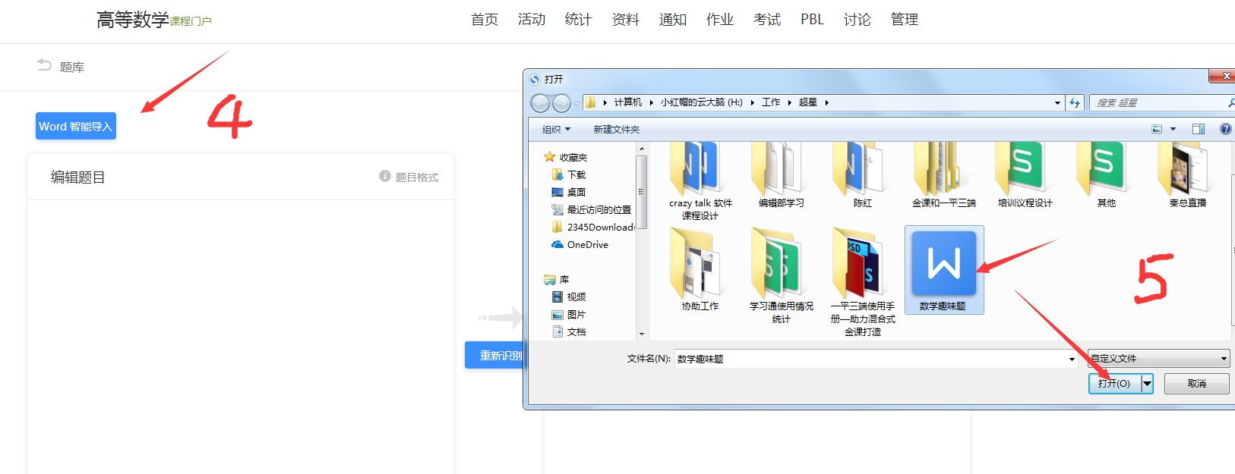This screenshot has height=474, width=1235.
Task: Toggle the preview pane icon
Action: click(x=1199, y=129)
